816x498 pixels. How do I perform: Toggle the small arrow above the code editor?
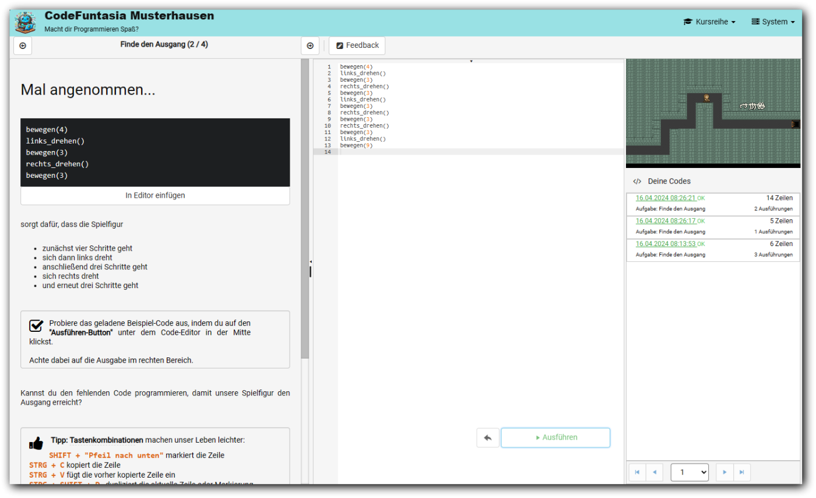tap(471, 61)
